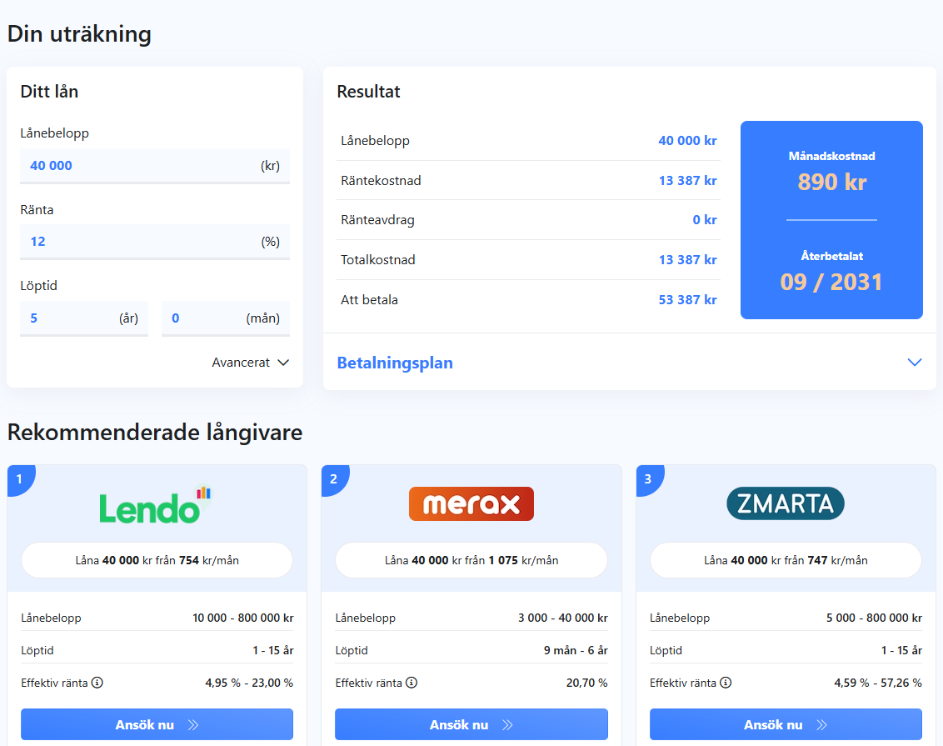Click the Rekommenderade långivare heading
Screen dimensions: 943x746
[x=155, y=433]
